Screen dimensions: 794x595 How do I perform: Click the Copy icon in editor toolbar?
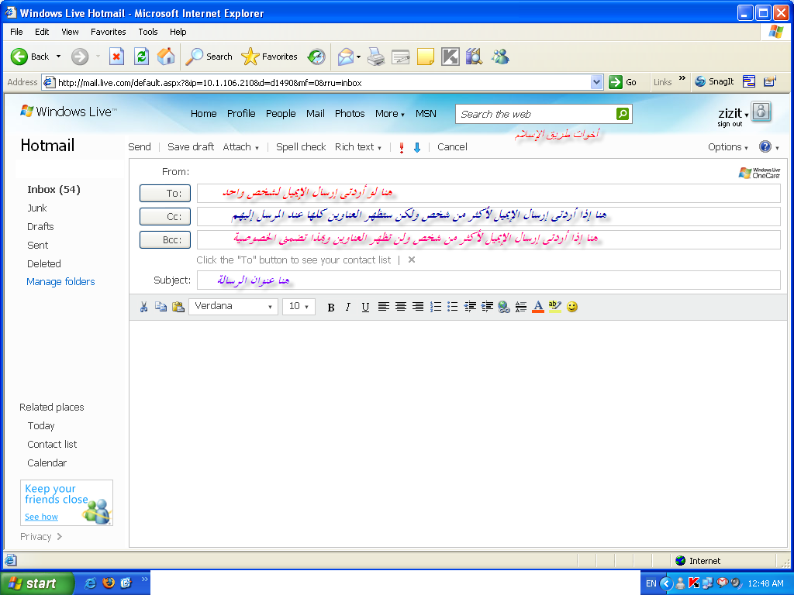click(161, 307)
